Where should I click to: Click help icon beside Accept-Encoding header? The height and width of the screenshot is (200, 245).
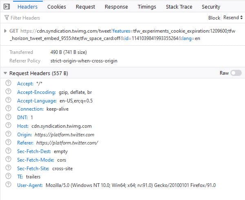click(x=8, y=92)
